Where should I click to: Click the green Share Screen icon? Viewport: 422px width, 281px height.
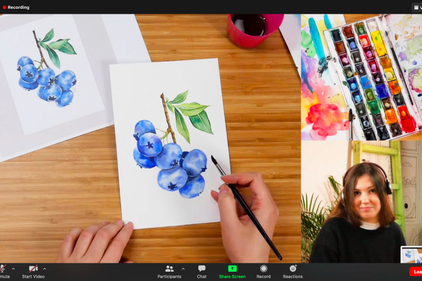point(232,268)
